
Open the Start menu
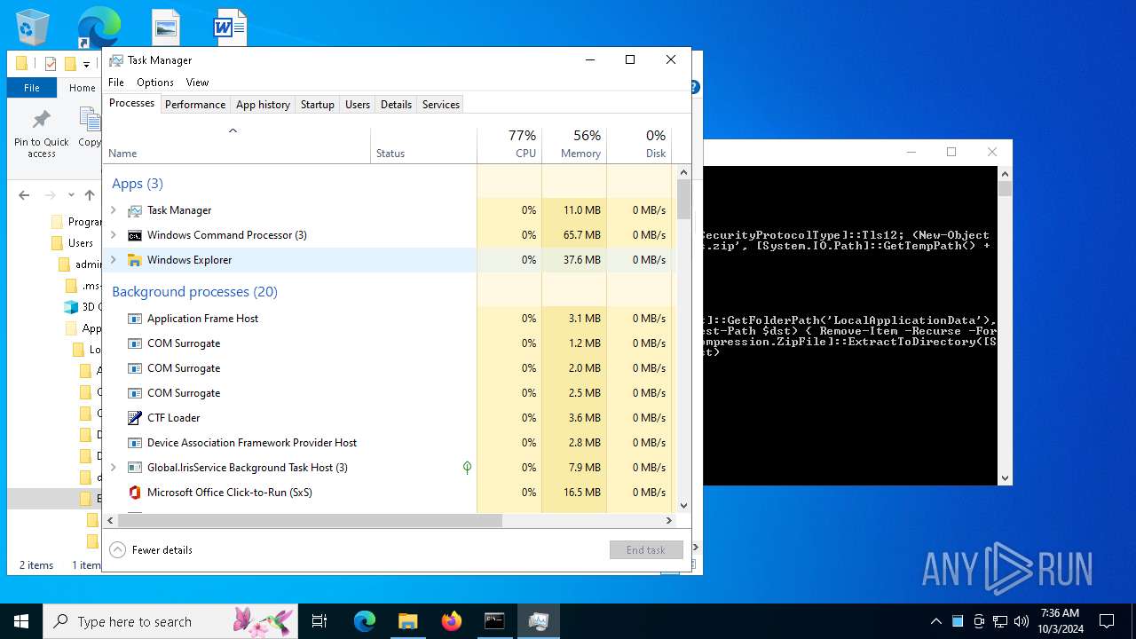point(21,621)
